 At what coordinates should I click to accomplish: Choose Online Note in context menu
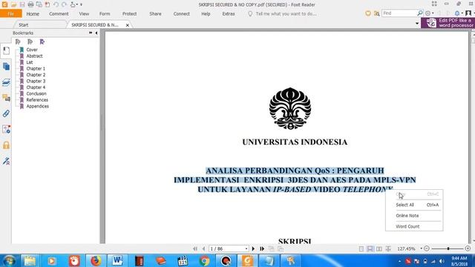pos(414,216)
